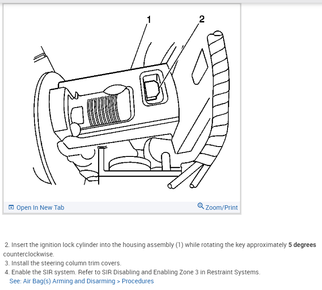Click the text '5 degrees'
Image resolution: width=322 pixels, height=290 pixels.
[x=302, y=245]
